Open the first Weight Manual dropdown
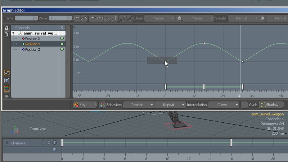 243,18
